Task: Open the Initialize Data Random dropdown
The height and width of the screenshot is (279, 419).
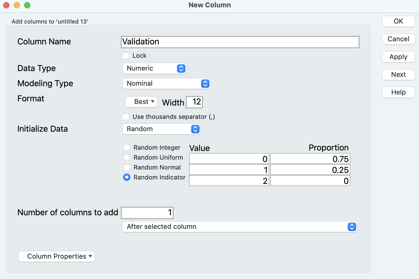Action: point(161,129)
